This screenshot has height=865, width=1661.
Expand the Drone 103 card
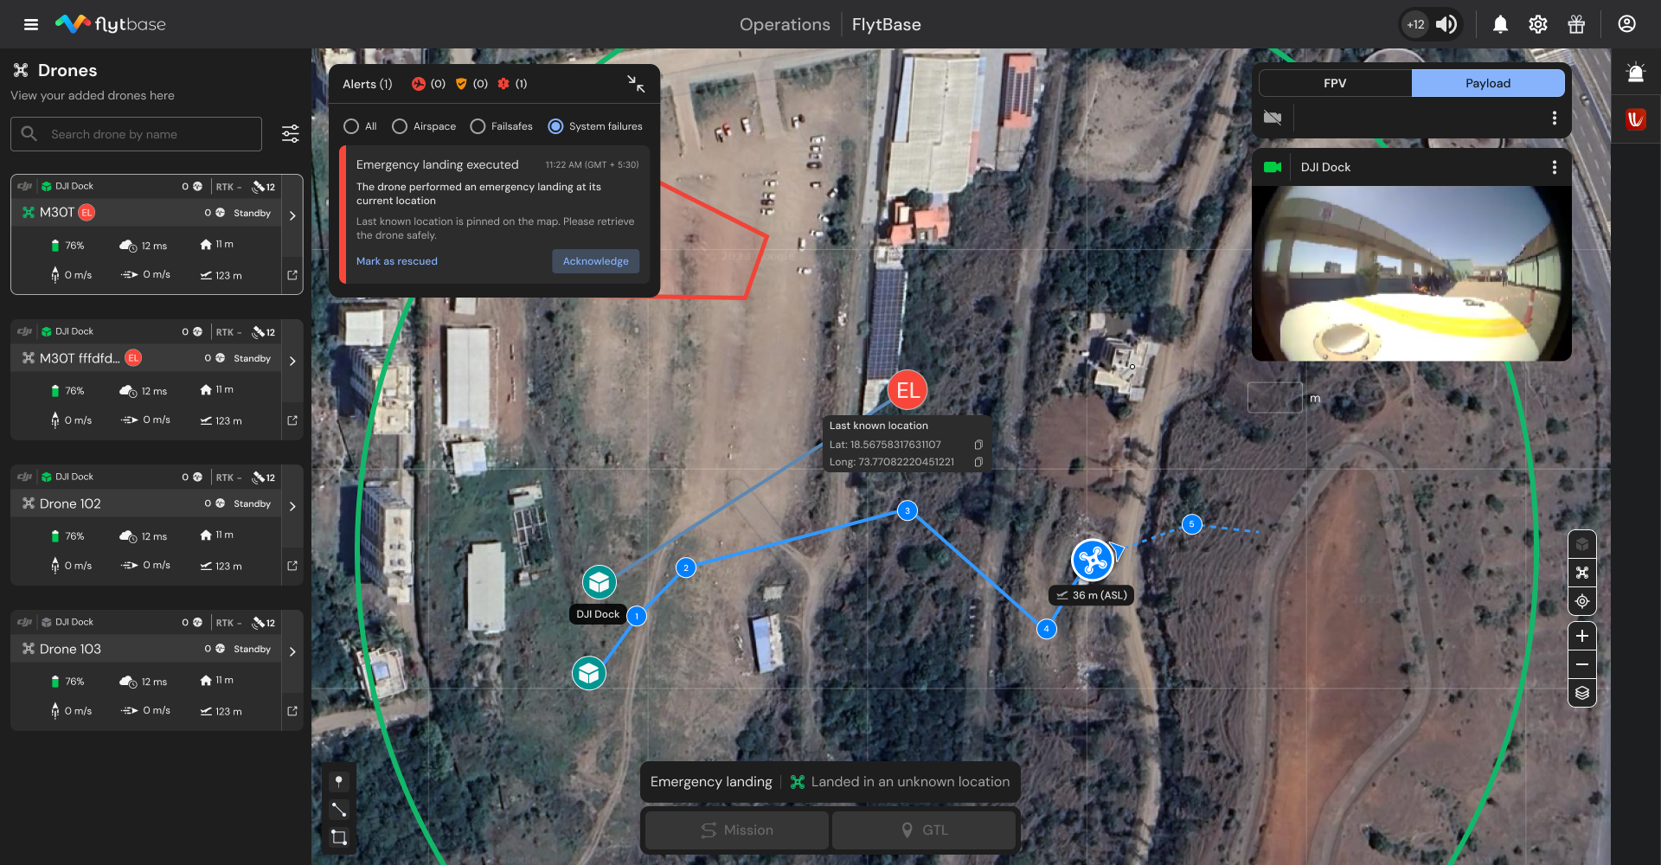pyautogui.click(x=292, y=651)
